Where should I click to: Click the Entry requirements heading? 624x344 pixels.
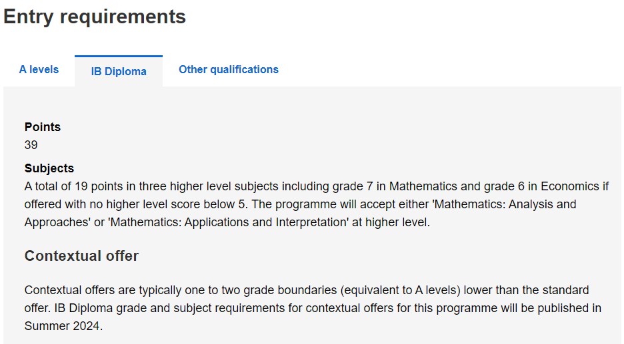pos(95,17)
